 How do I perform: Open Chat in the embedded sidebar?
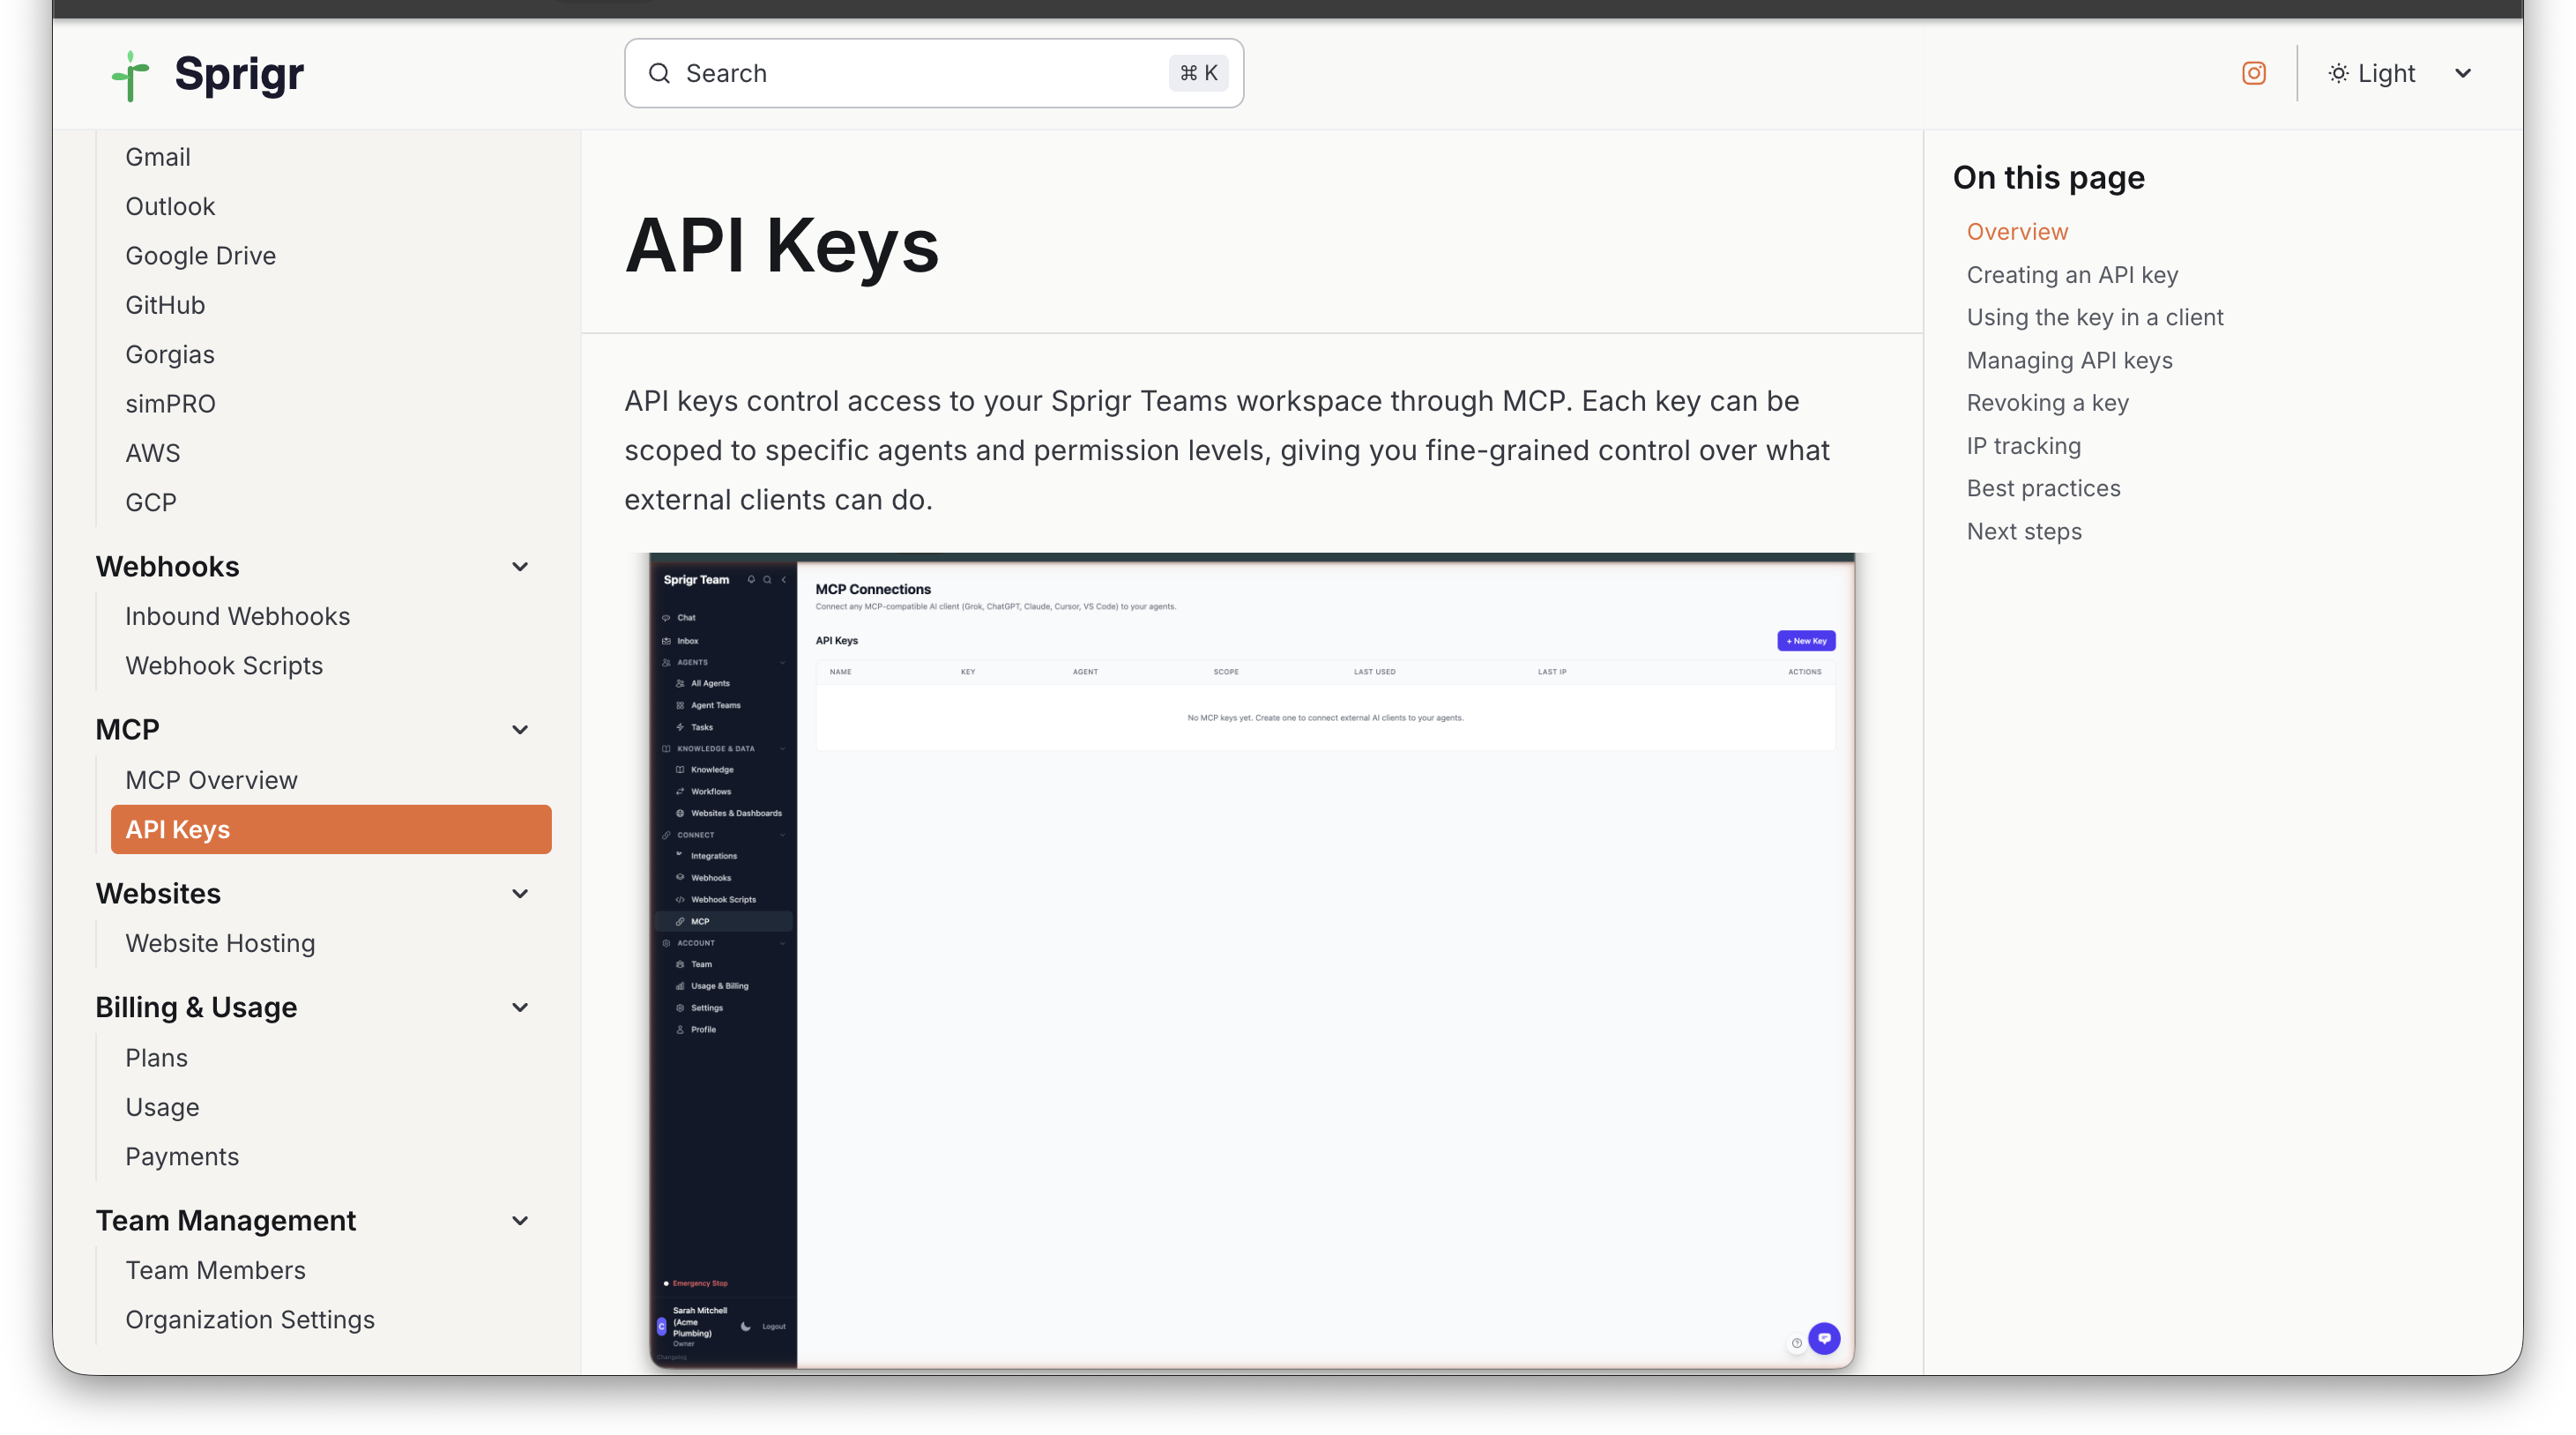[686, 618]
